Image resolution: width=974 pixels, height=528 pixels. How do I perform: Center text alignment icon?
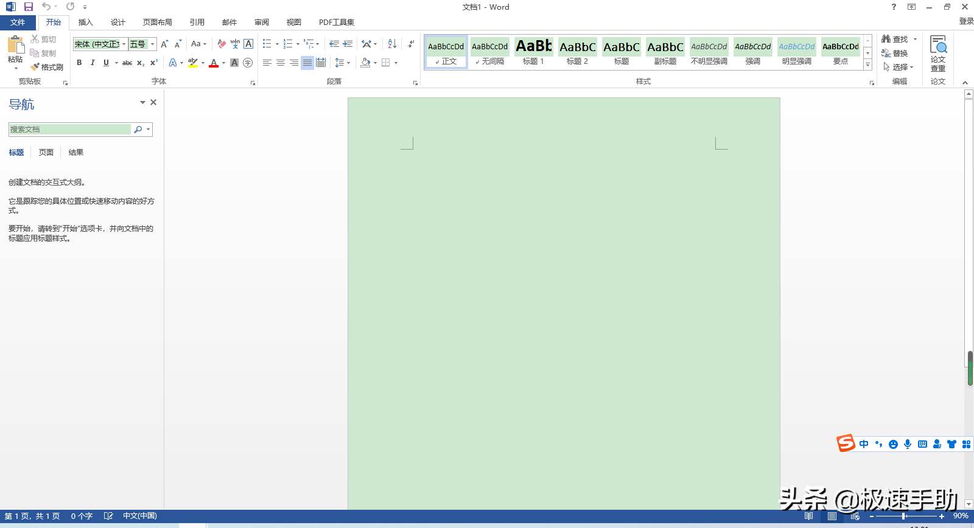[281, 63]
